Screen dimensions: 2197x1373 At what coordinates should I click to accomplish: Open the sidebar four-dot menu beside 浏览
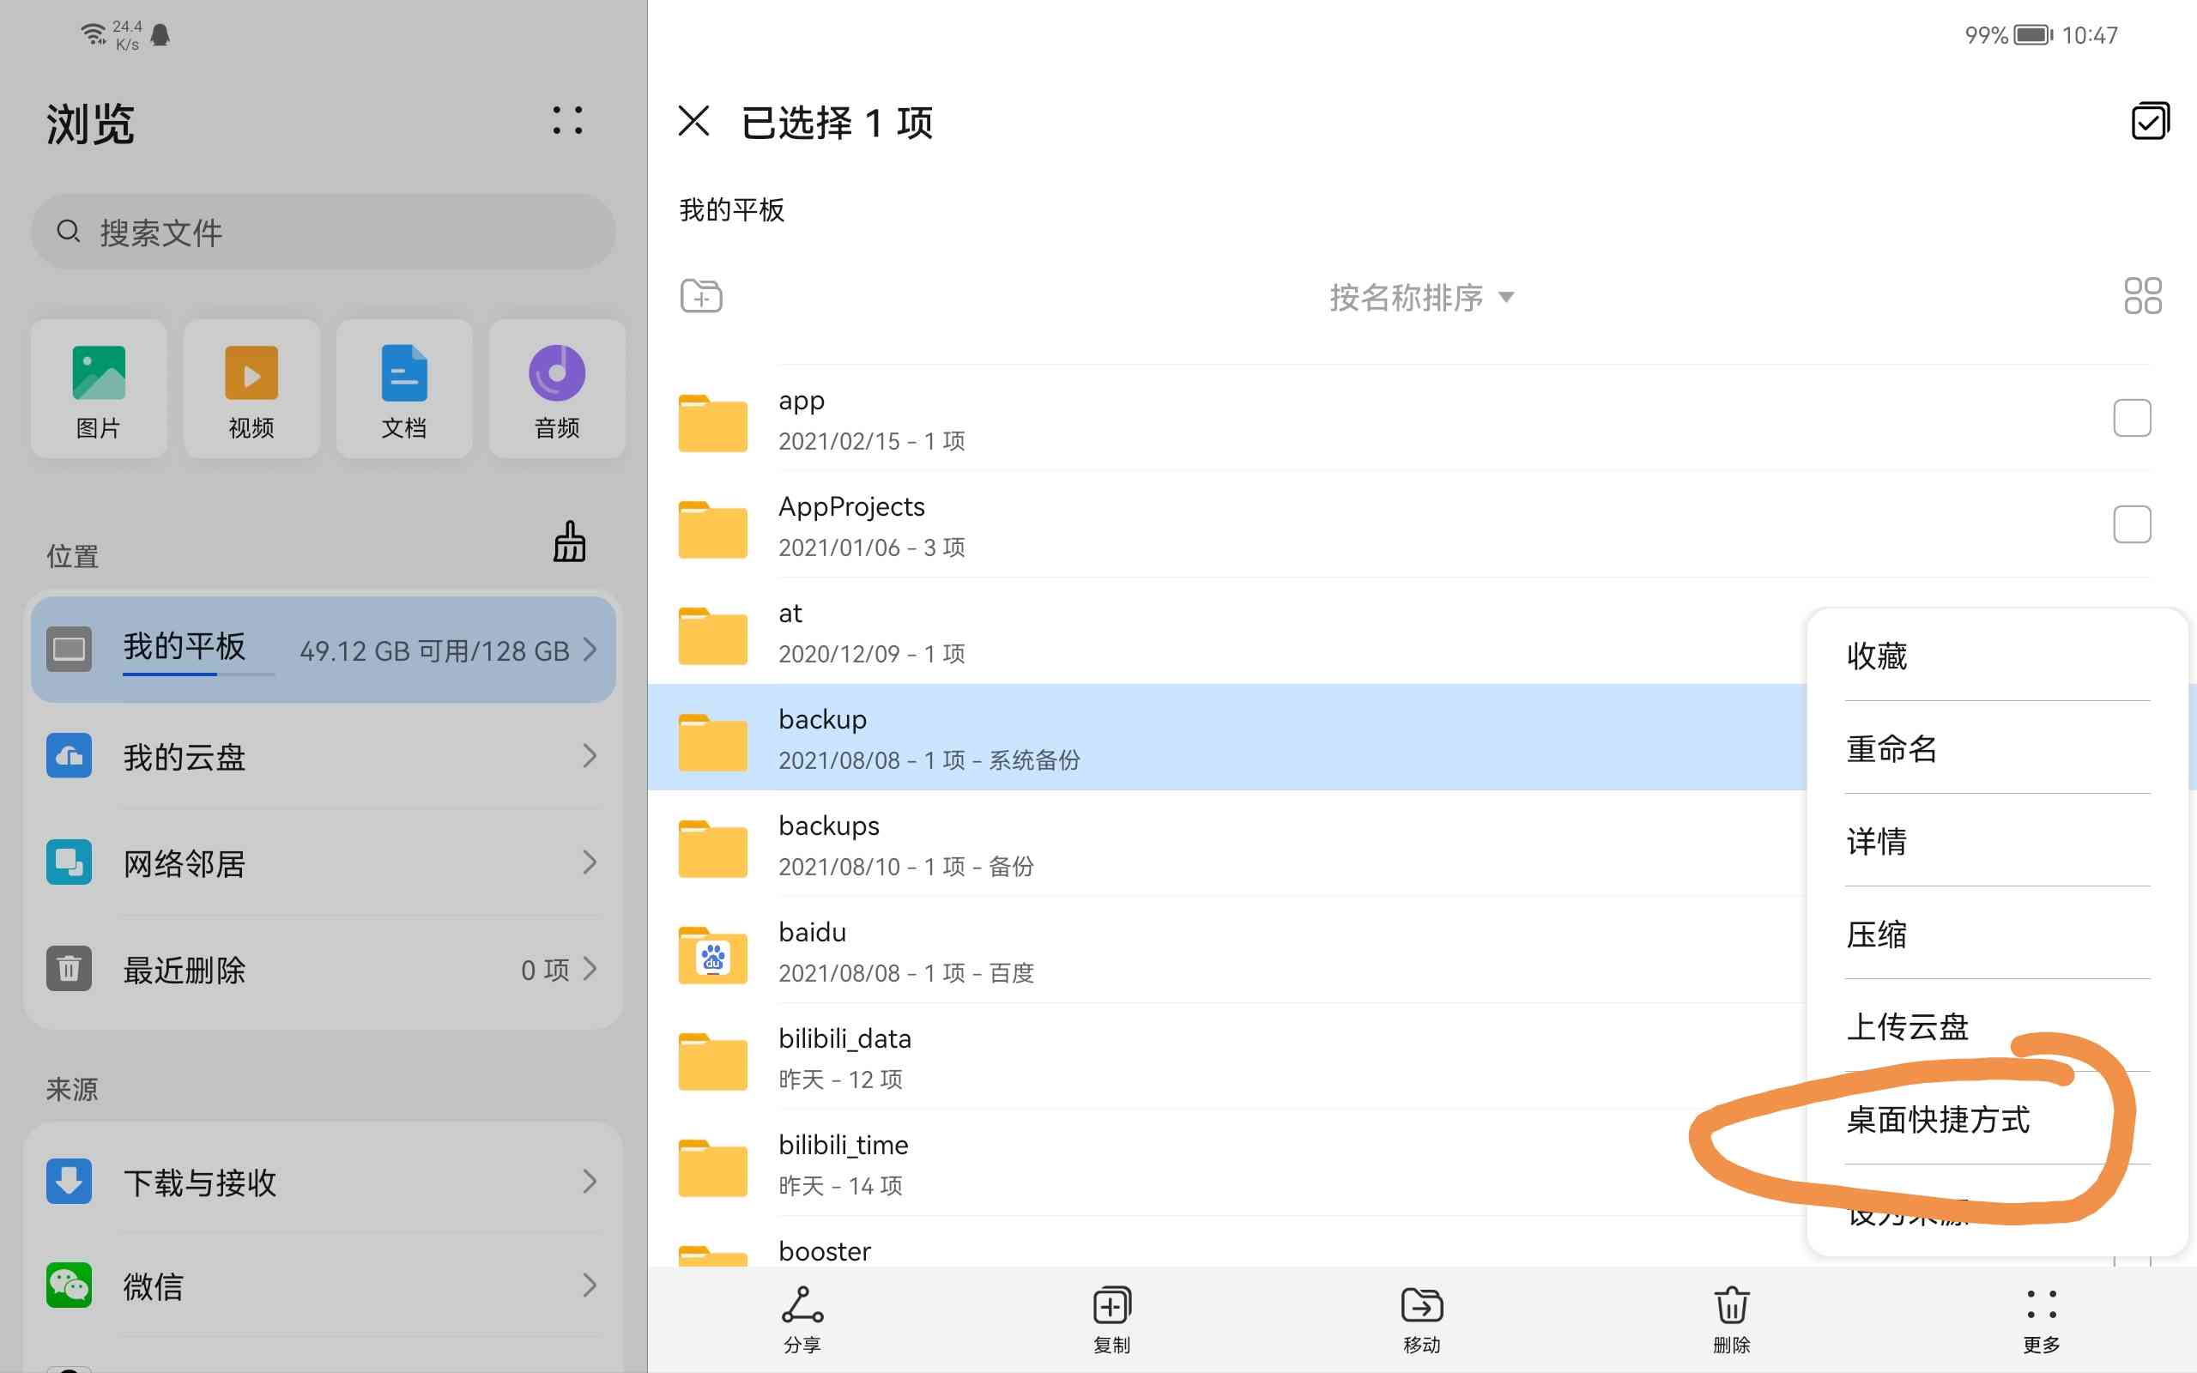(x=567, y=121)
